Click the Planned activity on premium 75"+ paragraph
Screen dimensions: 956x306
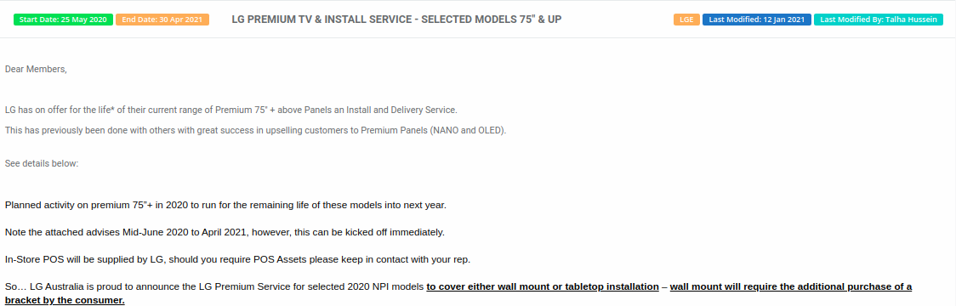pos(225,205)
